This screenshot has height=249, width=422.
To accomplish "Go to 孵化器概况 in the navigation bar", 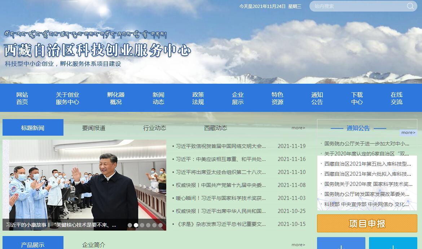I will point(116,98).
